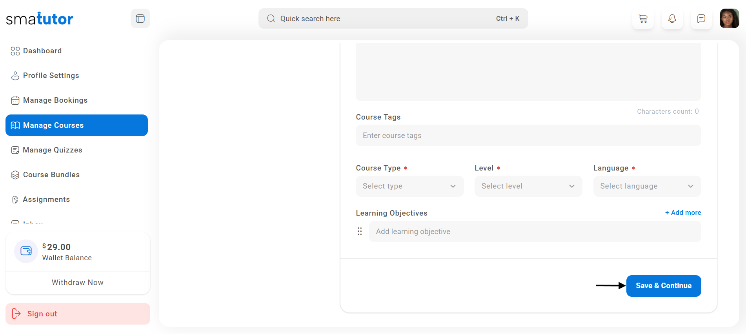746x334 pixels.
Task: Click the smatutor logo
Action: click(40, 19)
